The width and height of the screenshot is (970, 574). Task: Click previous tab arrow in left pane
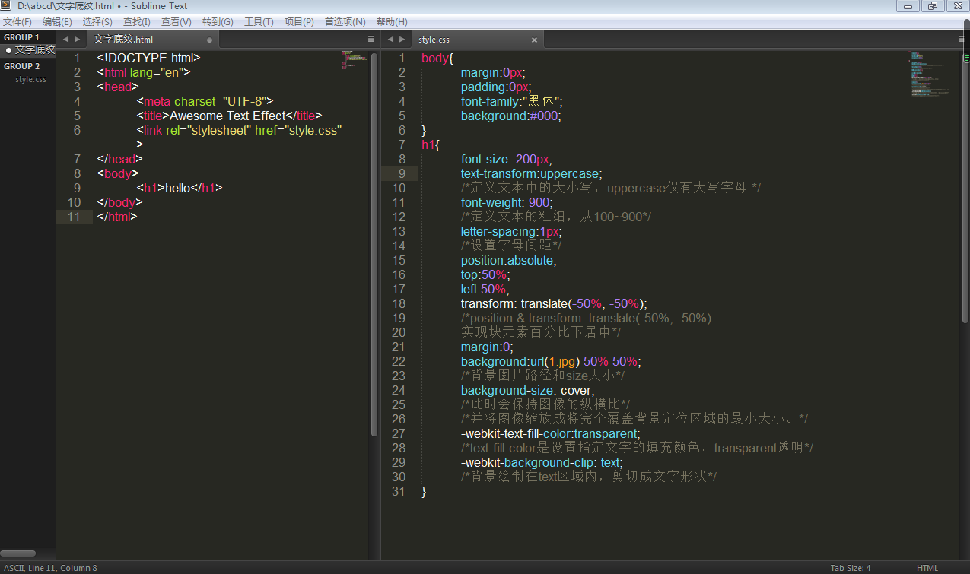pyautogui.click(x=65, y=40)
